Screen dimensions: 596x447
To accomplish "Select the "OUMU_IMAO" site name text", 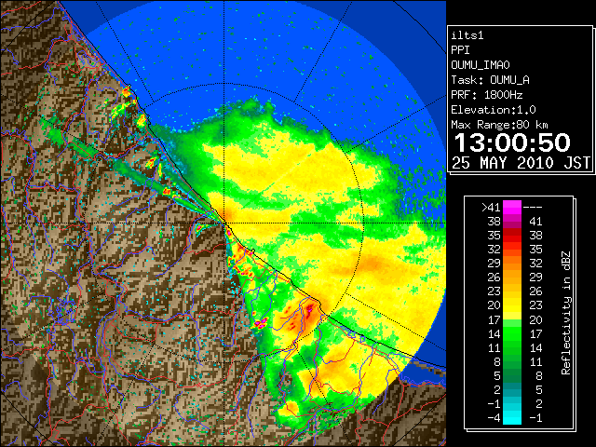I will click(481, 65).
